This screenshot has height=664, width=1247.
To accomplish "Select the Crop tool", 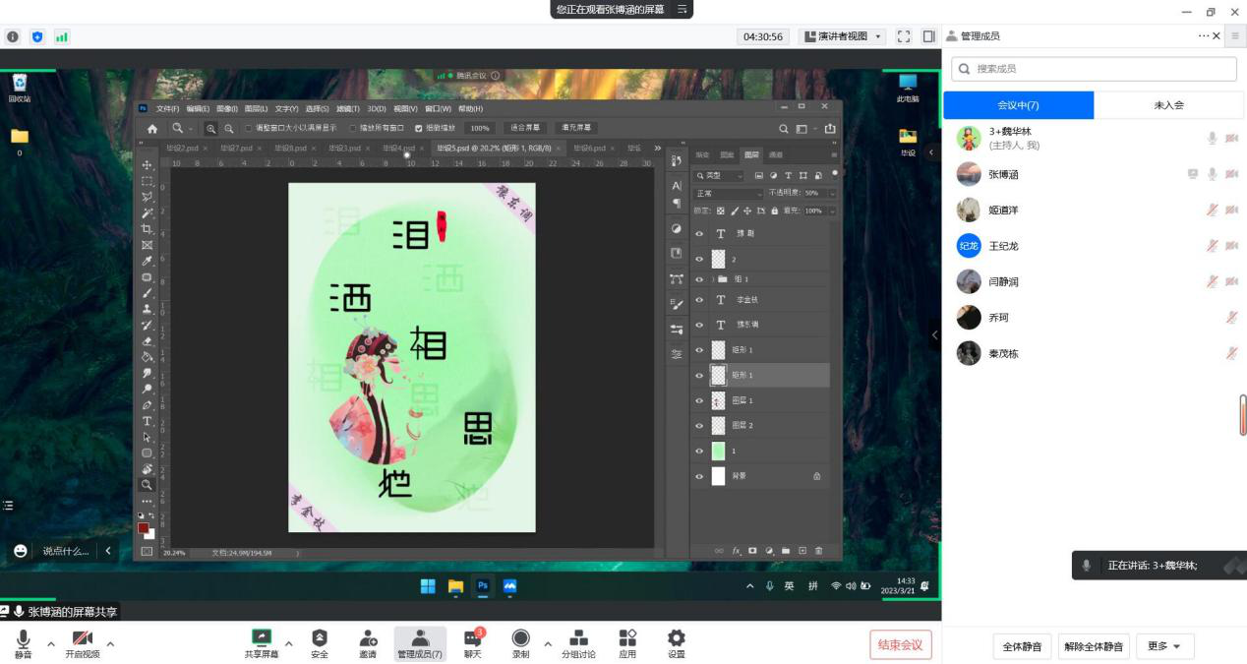I will 148,229.
